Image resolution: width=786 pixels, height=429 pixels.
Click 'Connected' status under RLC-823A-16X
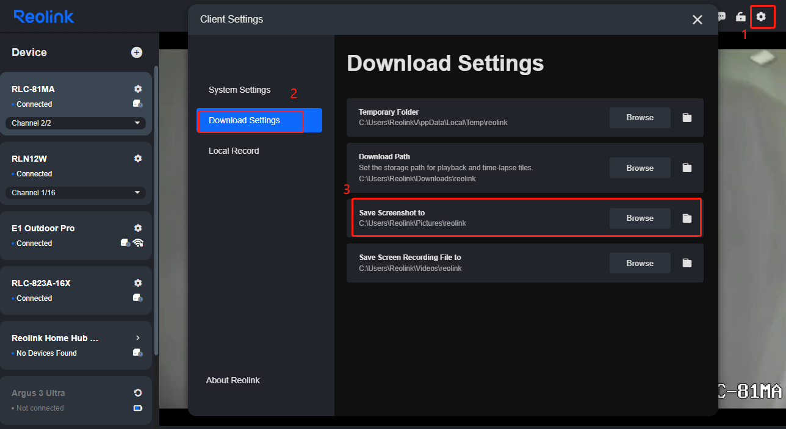coord(34,298)
